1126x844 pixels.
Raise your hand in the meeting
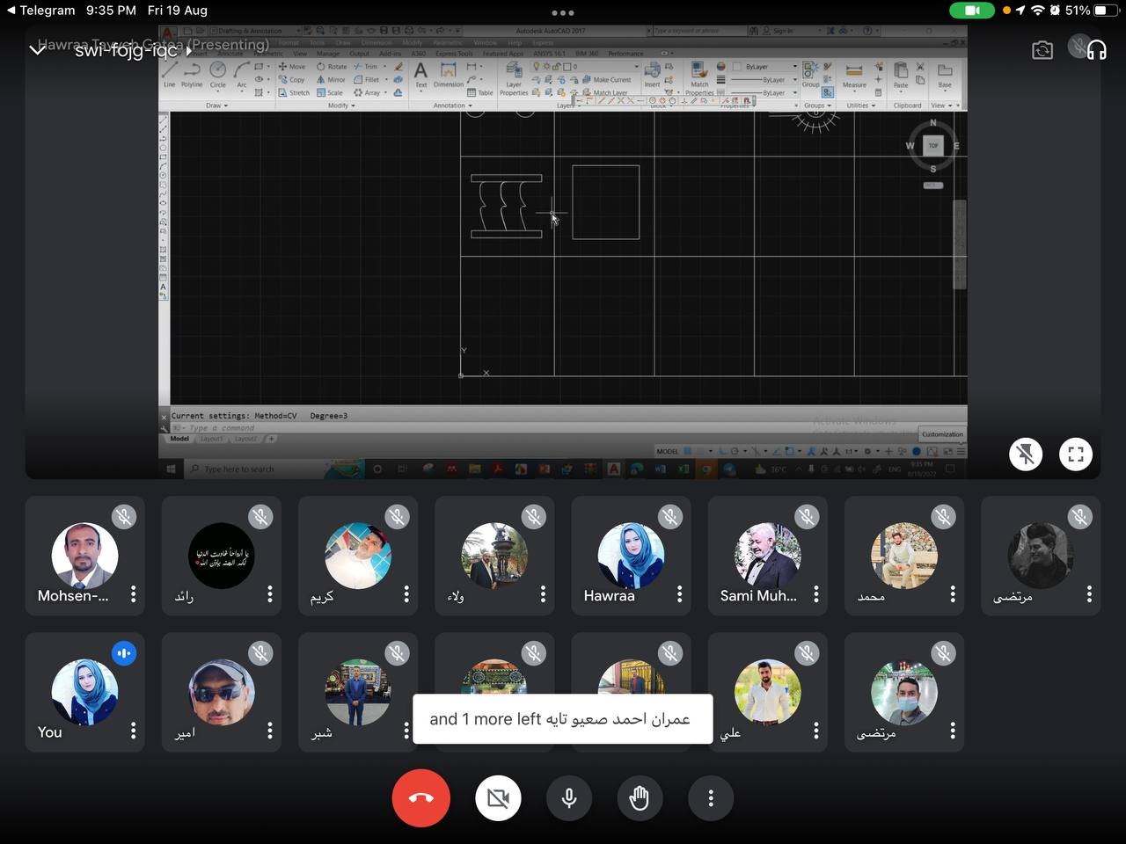coord(640,798)
